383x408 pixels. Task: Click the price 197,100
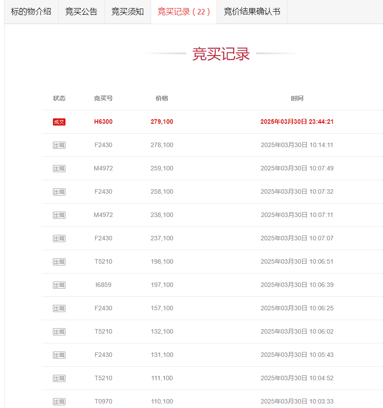pos(162,285)
